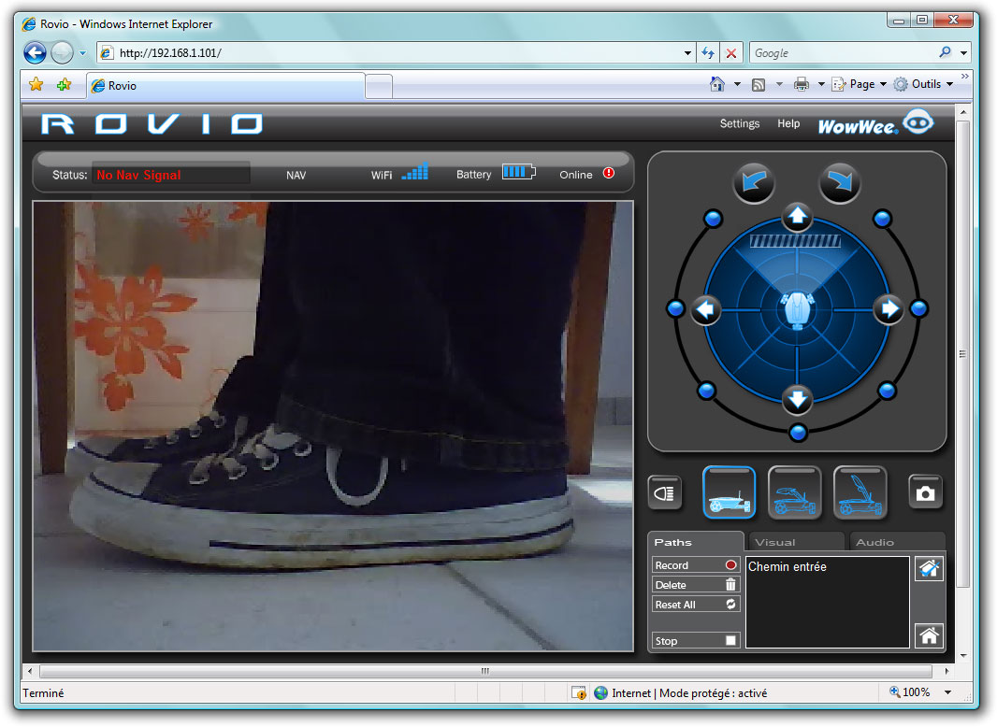
Task: Drive the Rovio backward with the down arrow
Action: (x=798, y=400)
